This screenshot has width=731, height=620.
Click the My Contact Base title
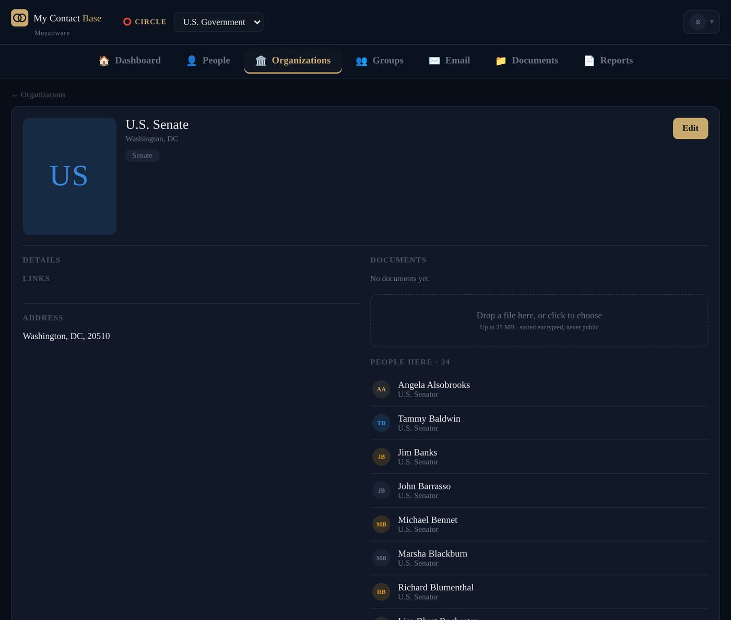click(67, 18)
